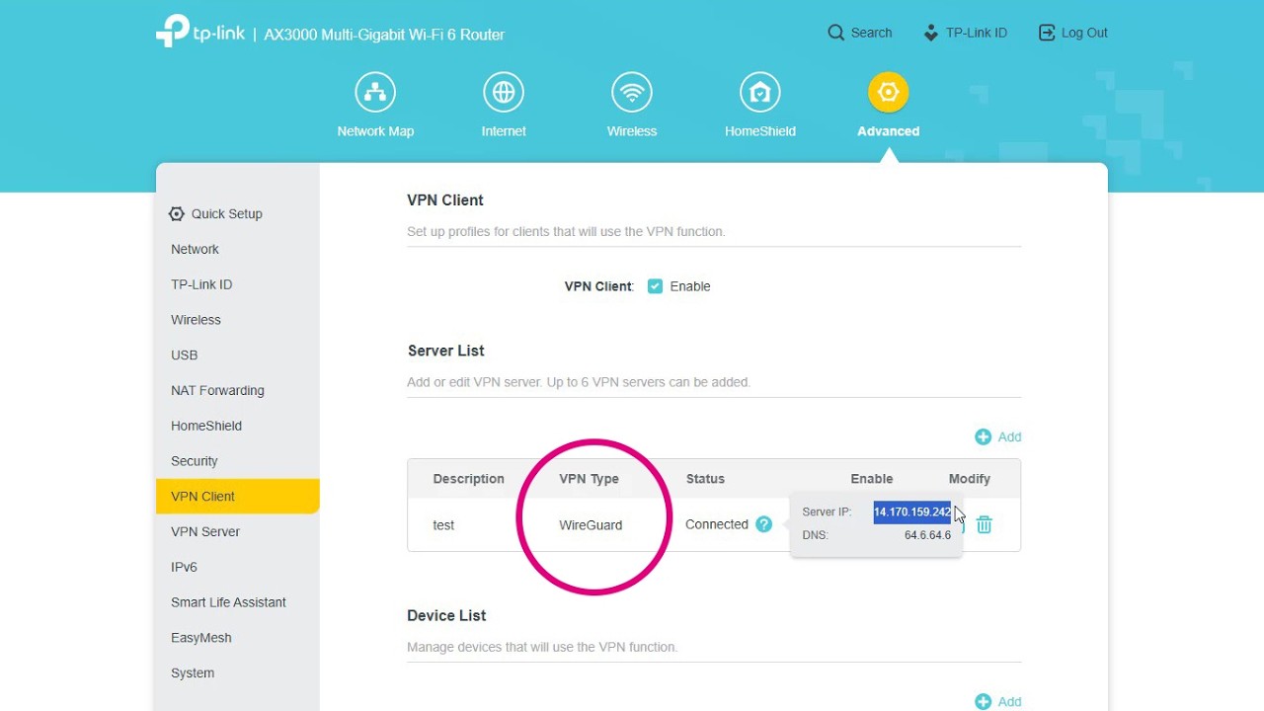Open the TP-Link ID sidebar item
Screen dimensions: 1264x711
click(201, 284)
